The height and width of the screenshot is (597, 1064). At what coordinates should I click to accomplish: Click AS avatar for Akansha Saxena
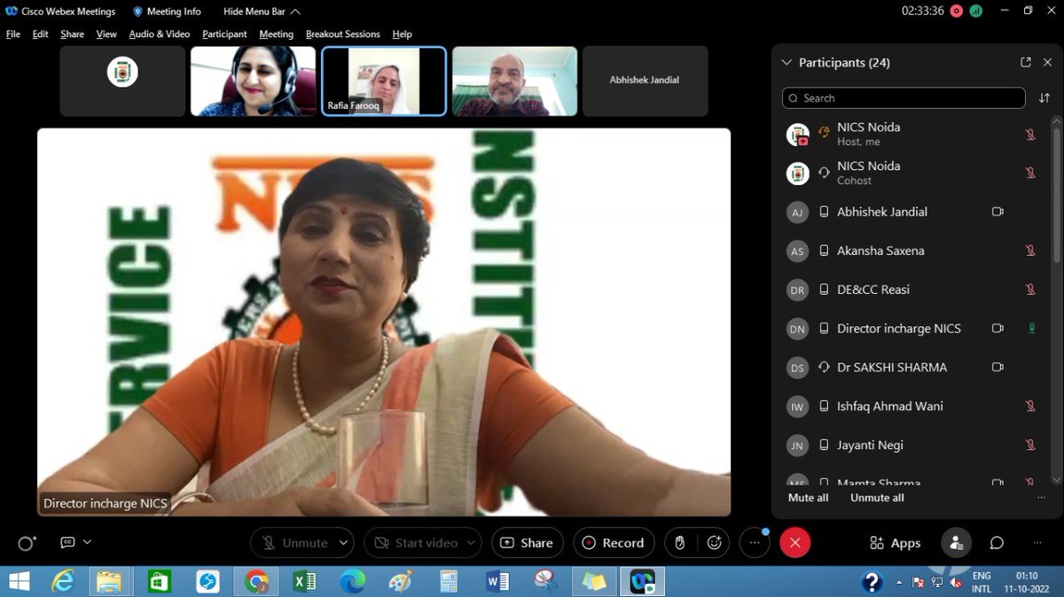click(x=797, y=252)
